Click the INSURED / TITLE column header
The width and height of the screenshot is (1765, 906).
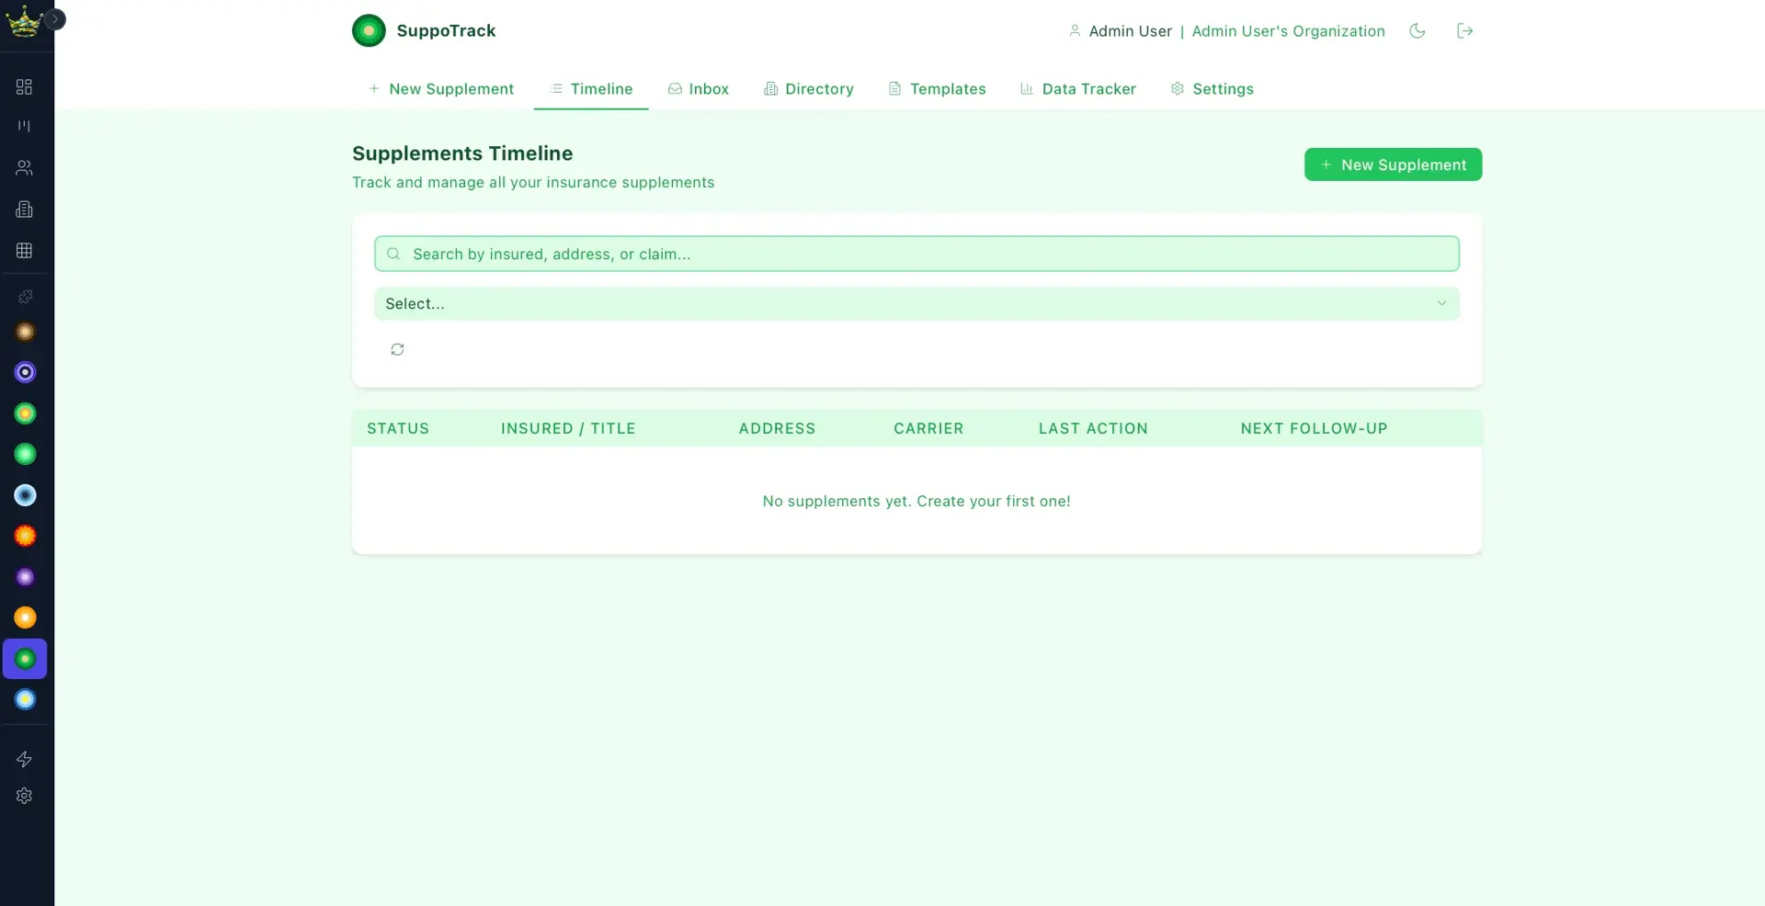[568, 428]
